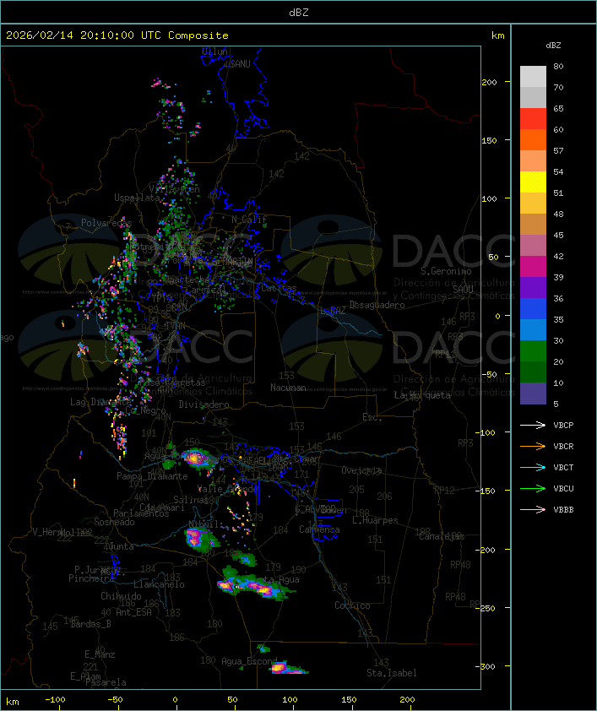This screenshot has width=597, height=711.
Task: Click the Agua_Escond map label
Action: pyautogui.click(x=249, y=661)
